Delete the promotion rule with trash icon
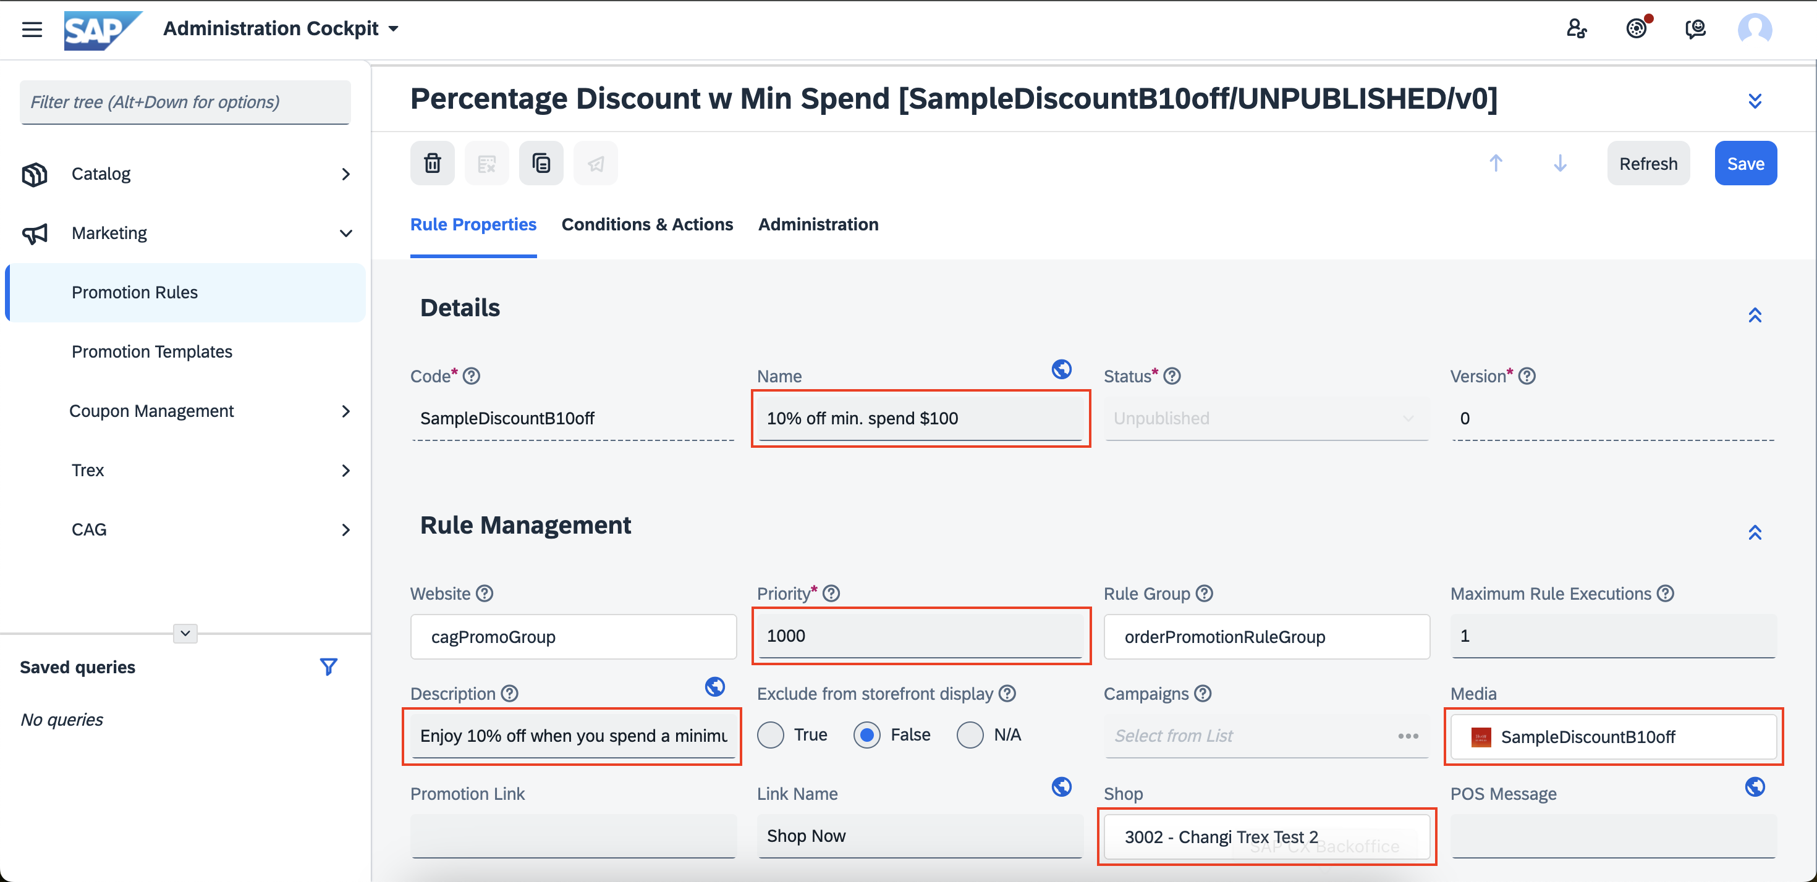Viewport: 1817px width, 882px height. click(x=433, y=164)
